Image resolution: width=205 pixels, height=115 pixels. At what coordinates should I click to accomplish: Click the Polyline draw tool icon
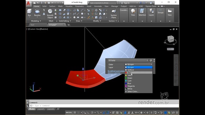click(74, 10)
